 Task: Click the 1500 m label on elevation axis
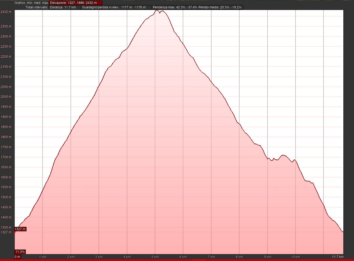(x=6, y=197)
